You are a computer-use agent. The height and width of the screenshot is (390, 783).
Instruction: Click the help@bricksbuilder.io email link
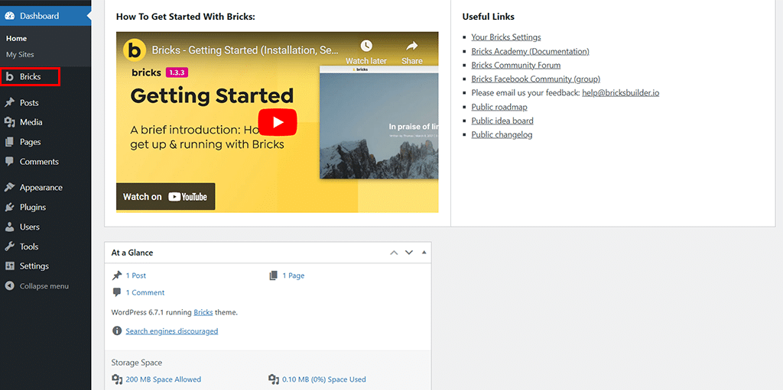click(621, 93)
